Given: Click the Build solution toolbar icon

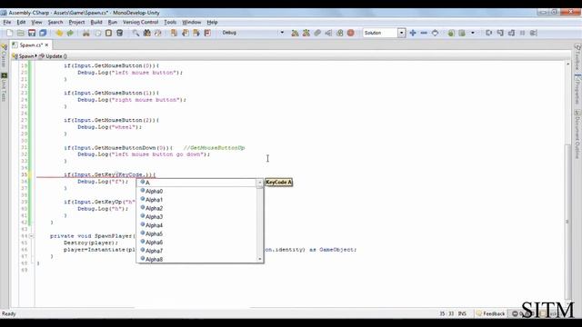Looking at the screenshot, I should pyautogui.click(x=295, y=33).
